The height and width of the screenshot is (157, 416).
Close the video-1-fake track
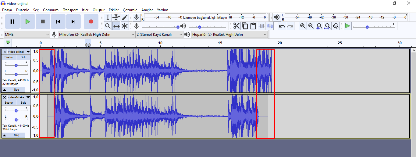point(5,97)
